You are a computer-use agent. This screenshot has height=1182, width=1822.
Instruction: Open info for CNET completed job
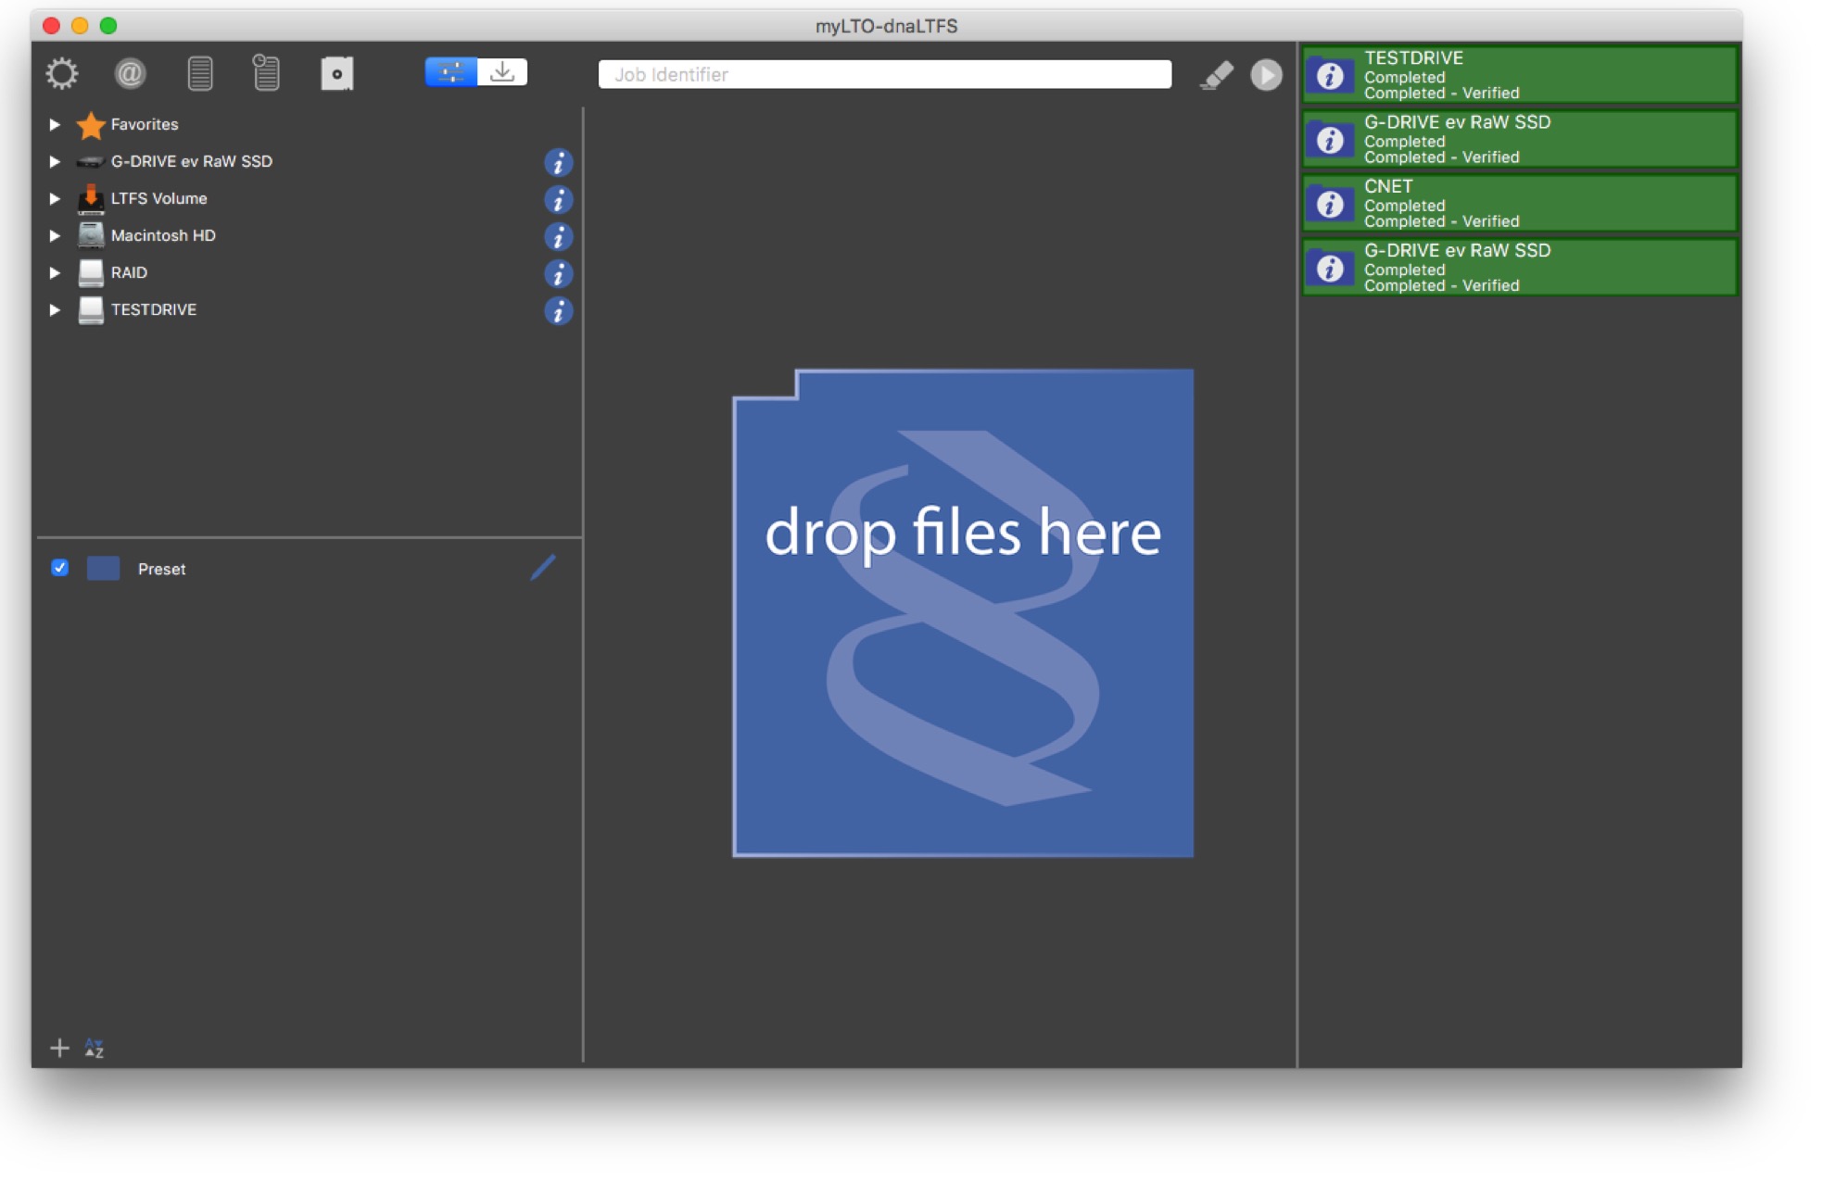(1330, 203)
